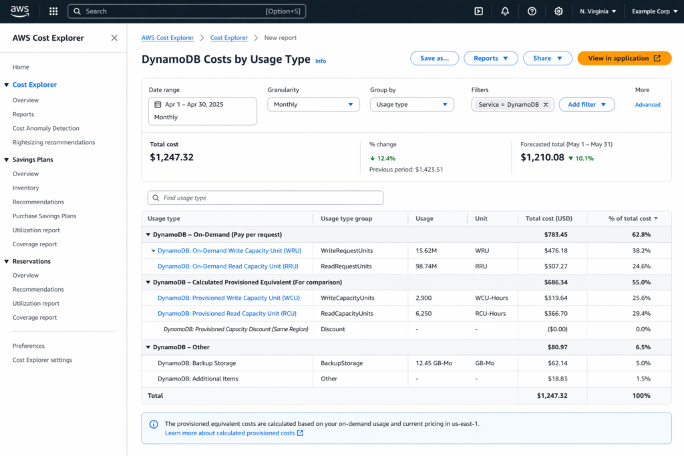Open the settings gear icon
This screenshot has width=684, height=456.
click(558, 11)
